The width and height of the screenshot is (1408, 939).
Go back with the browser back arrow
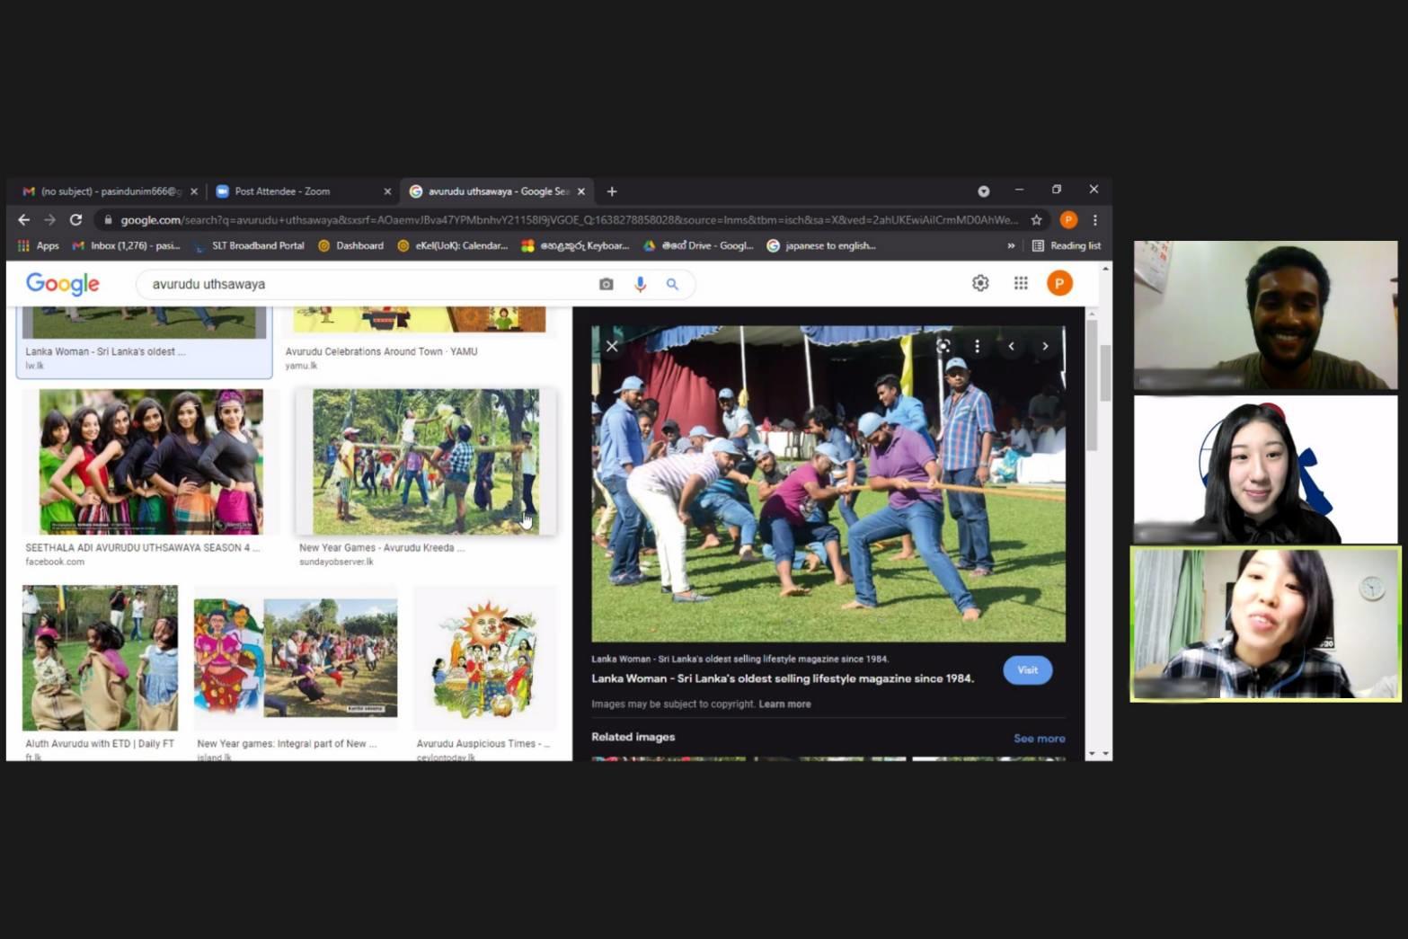click(x=24, y=220)
